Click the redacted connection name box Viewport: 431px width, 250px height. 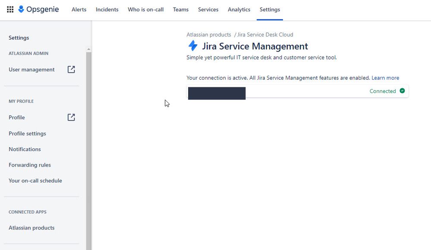(217, 93)
